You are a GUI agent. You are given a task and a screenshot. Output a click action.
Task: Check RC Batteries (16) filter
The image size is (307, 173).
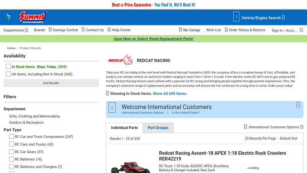point(12,159)
